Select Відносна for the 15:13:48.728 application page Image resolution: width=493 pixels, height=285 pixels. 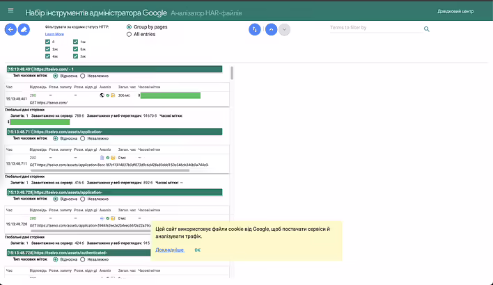pos(55,199)
